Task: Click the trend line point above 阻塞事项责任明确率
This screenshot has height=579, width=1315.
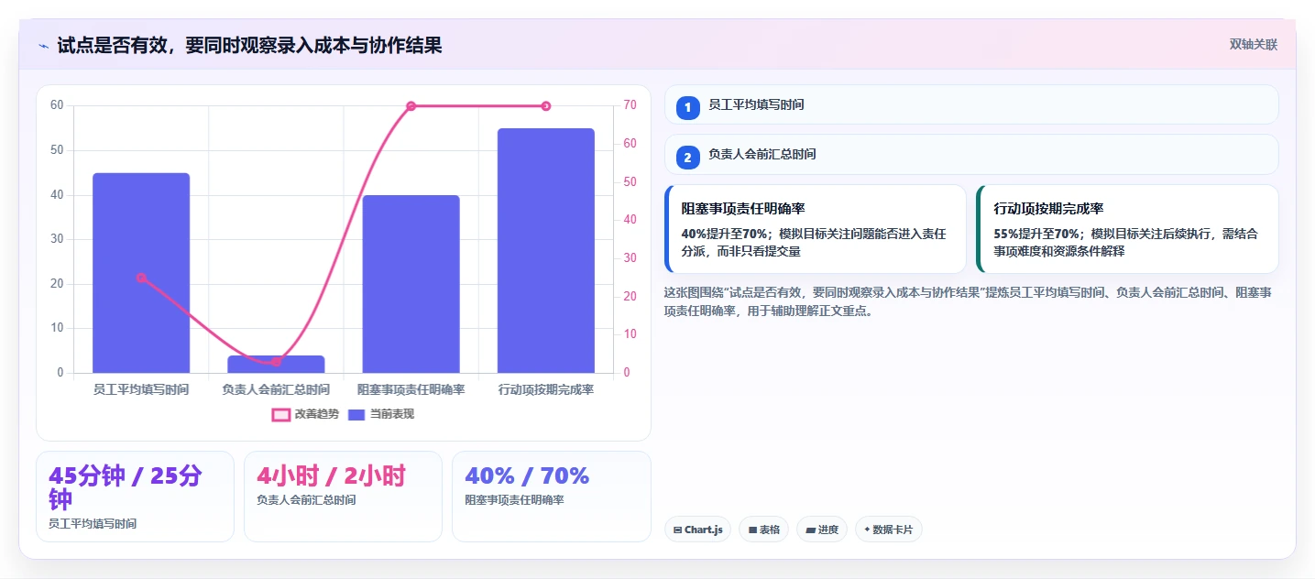Action: 411,106
